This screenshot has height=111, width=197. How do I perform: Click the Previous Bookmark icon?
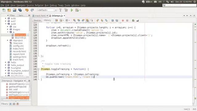click(x=98, y=20)
